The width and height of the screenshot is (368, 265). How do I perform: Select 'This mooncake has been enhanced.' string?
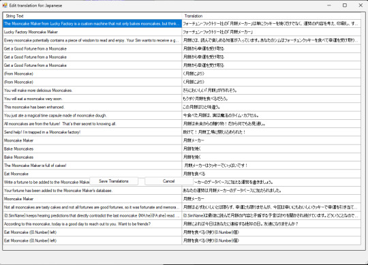pos(93,107)
